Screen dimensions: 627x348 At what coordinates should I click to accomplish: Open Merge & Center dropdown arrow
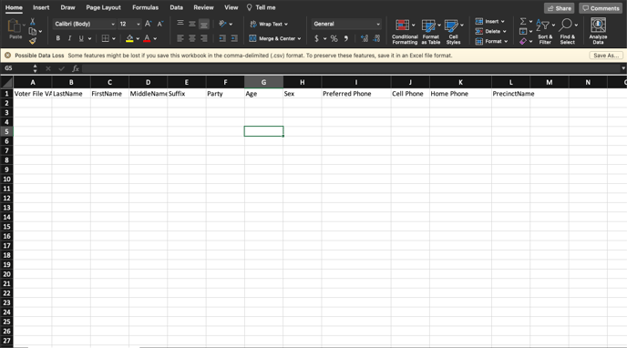[x=299, y=39]
